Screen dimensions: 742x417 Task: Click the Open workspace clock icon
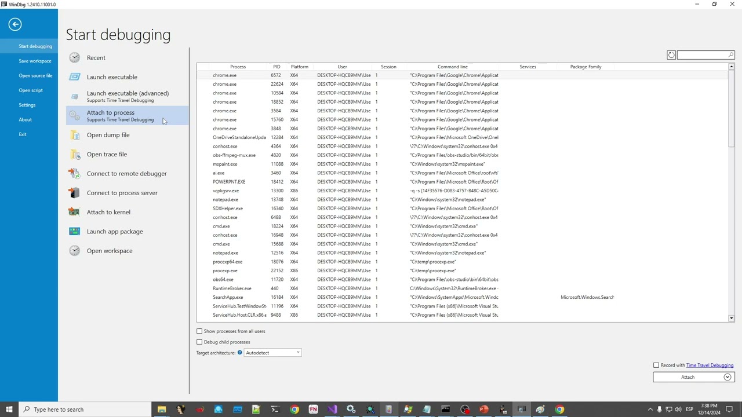click(75, 251)
